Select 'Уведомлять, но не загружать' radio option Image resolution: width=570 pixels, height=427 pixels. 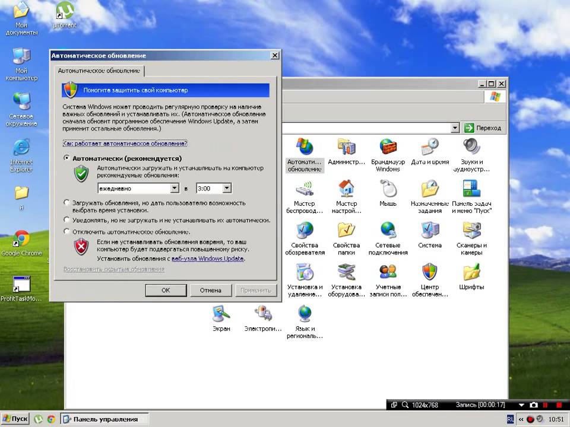(x=66, y=219)
